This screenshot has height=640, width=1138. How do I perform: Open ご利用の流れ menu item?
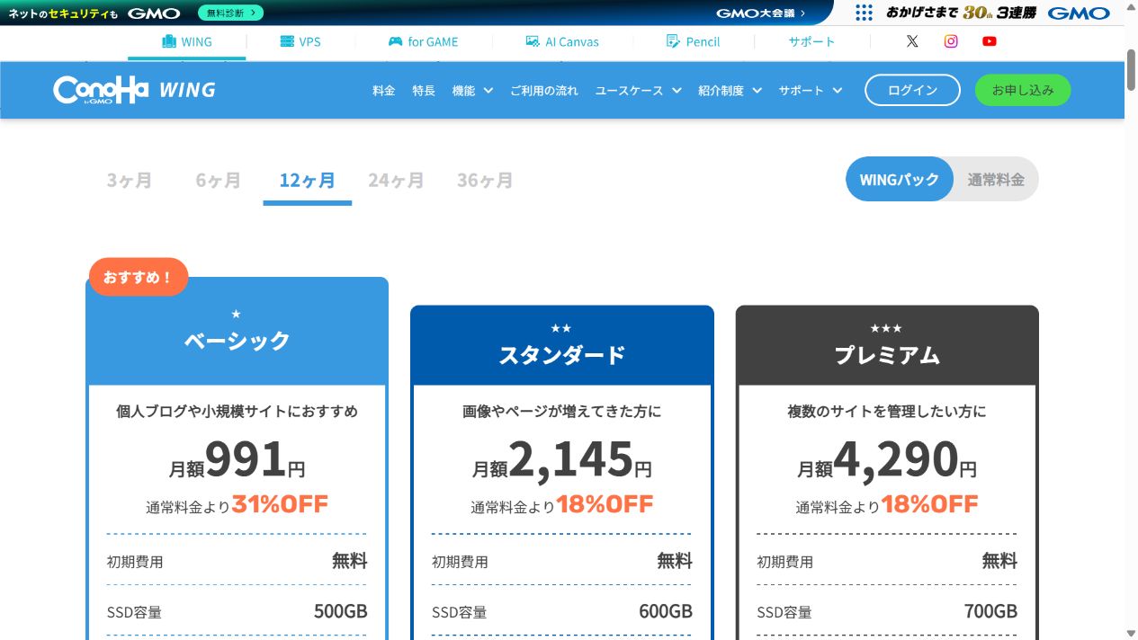544,91
